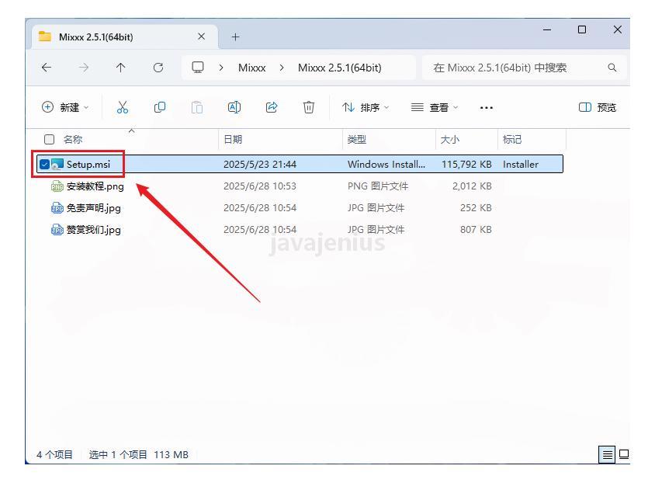The height and width of the screenshot is (483, 655).
Task: Click Mixxx in the address breadcrumb
Action: tap(252, 68)
